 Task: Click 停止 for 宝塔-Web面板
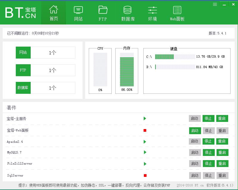209,131
